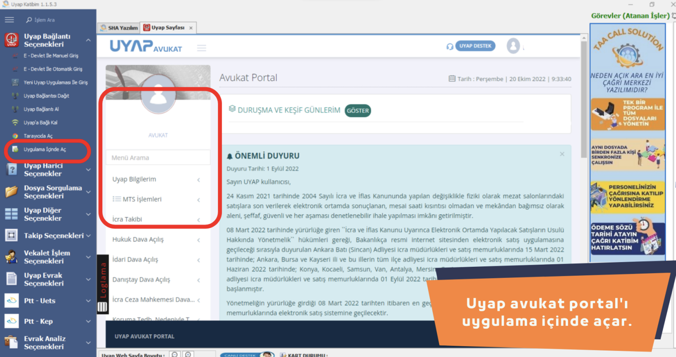The width and height of the screenshot is (676, 357).
Task: Click the Vekalet İşlem Seçenekleri icon
Action: pos(11,257)
